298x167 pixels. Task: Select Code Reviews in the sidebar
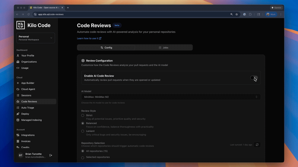36,101
